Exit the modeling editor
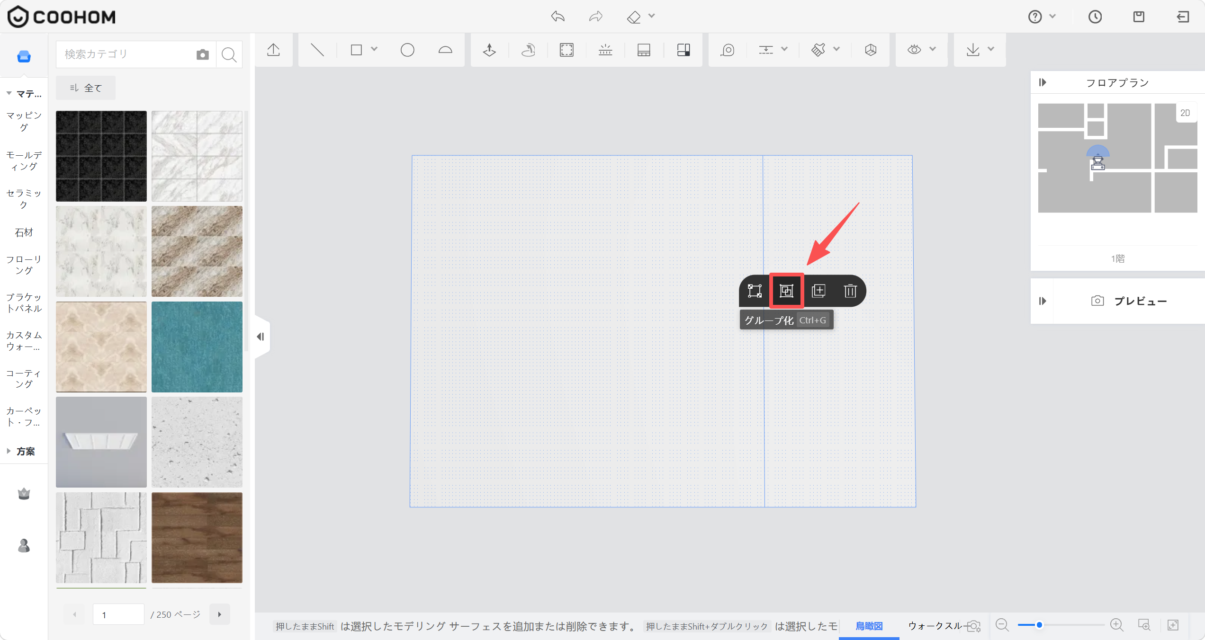This screenshot has height=640, width=1205. 1183,17
